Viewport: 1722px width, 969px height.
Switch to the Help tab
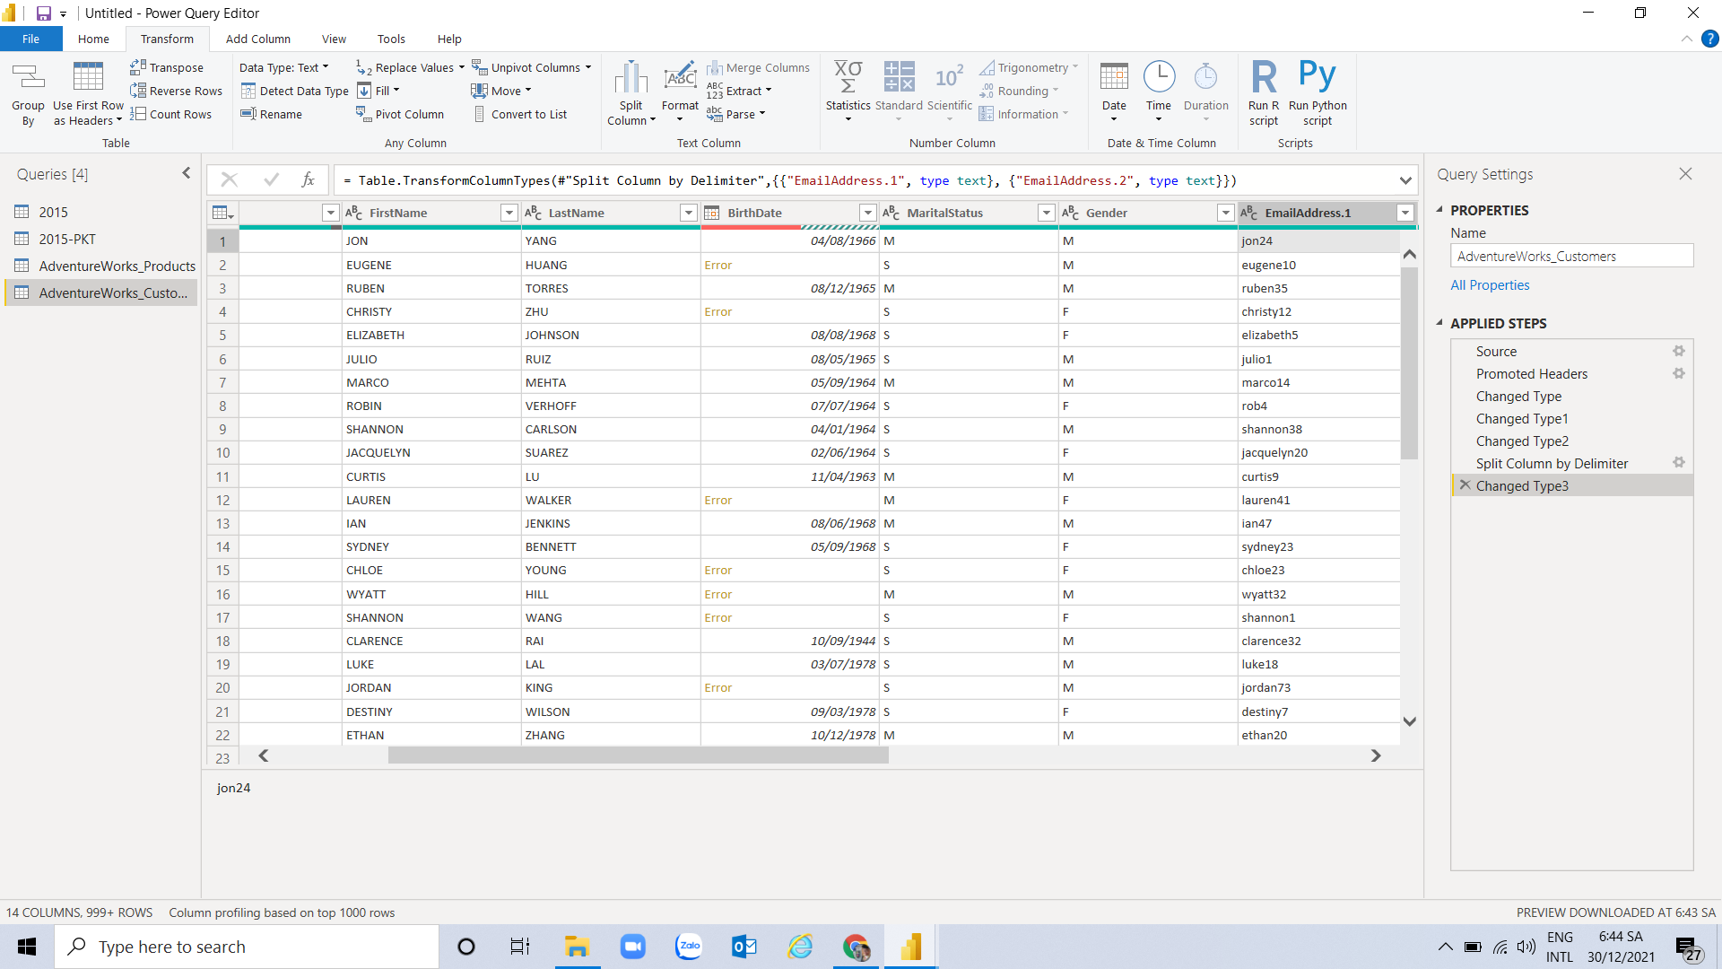click(449, 39)
